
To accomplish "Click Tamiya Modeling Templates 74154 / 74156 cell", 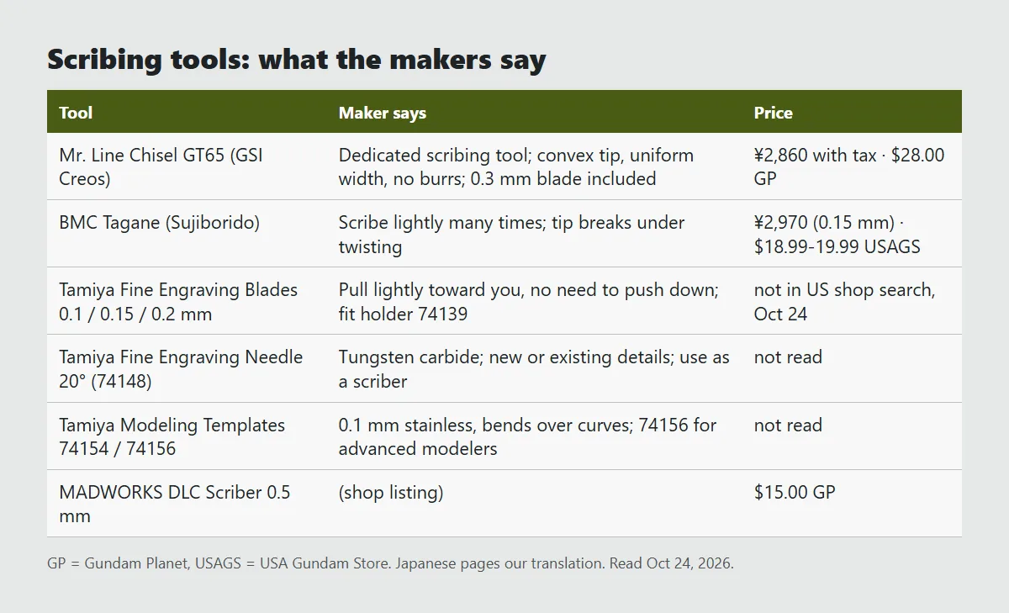I will point(172,436).
